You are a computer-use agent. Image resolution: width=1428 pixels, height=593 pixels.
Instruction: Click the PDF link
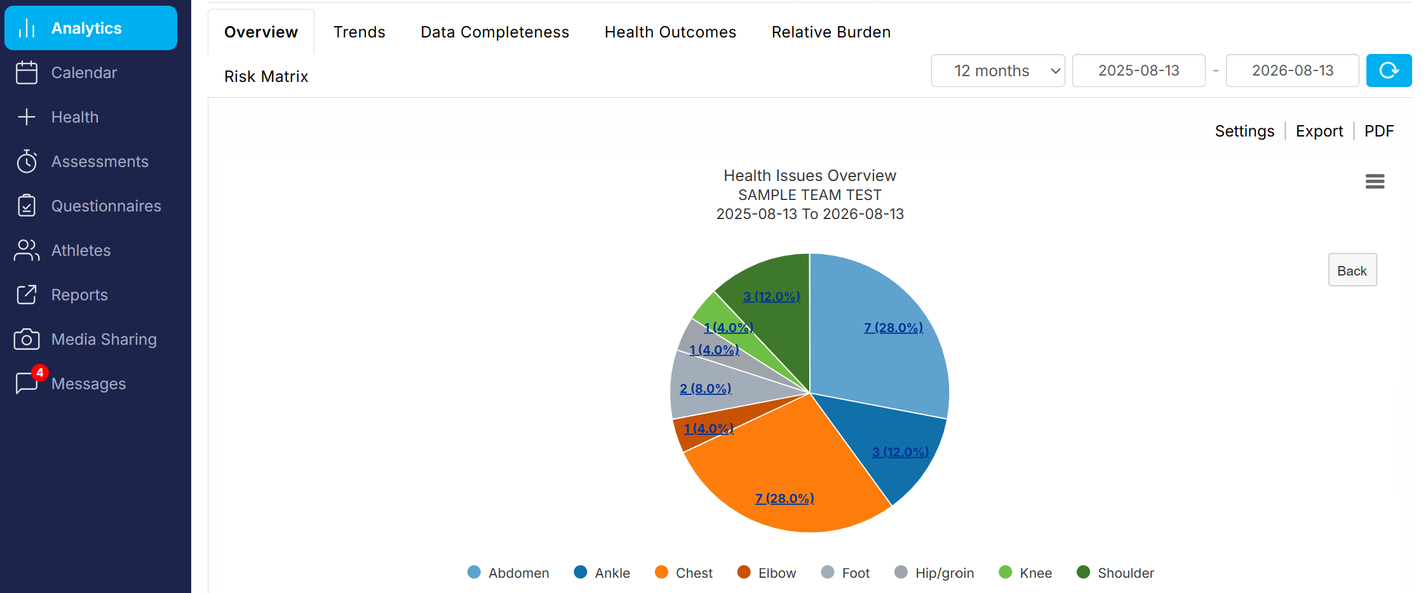tap(1379, 131)
